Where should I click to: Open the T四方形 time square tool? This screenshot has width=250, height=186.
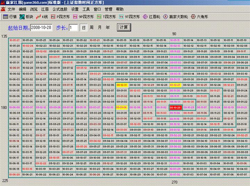tap(106, 16)
